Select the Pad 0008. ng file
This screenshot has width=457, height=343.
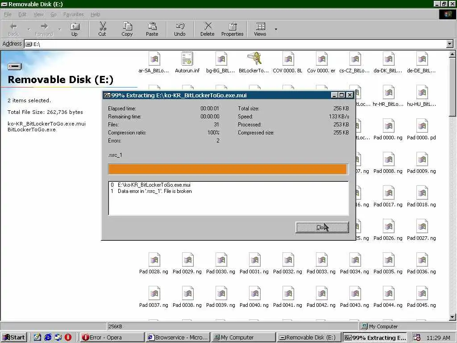[x=388, y=163]
